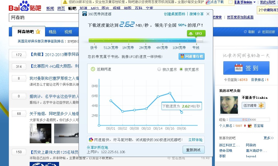Click the 百宝箱 link
The width and height of the screenshot is (278, 166).
coord(258,126)
